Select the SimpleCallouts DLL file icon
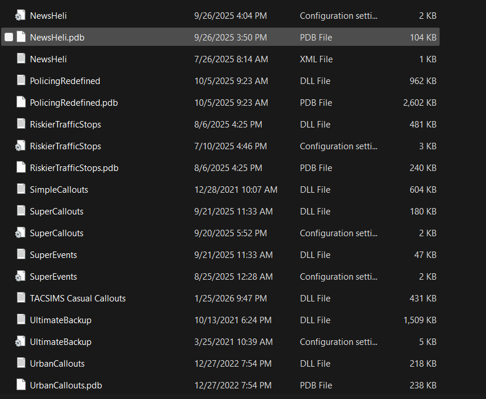This screenshot has width=486, height=399. 21,190
